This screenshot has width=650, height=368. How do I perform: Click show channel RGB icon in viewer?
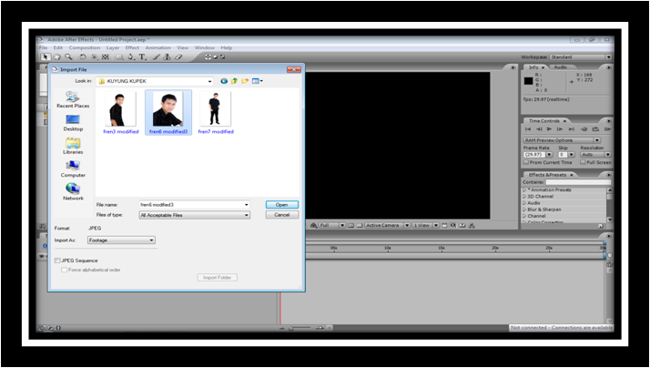(313, 225)
